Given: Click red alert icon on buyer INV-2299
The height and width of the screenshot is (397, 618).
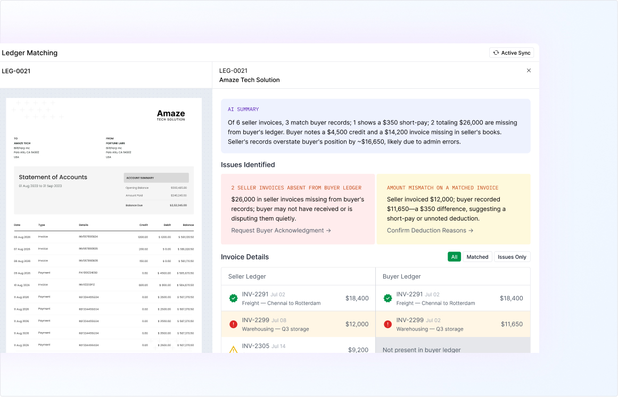Looking at the screenshot, I should click(x=388, y=324).
